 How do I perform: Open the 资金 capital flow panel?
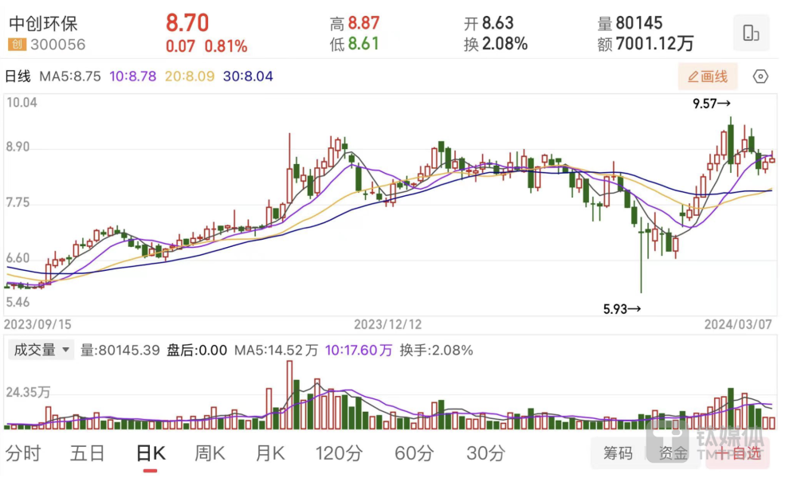pos(673,453)
